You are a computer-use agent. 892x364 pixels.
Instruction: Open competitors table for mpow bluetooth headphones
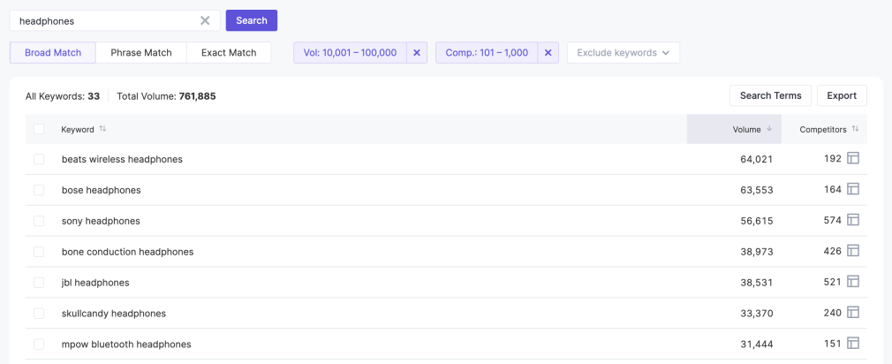(x=853, y=343)
